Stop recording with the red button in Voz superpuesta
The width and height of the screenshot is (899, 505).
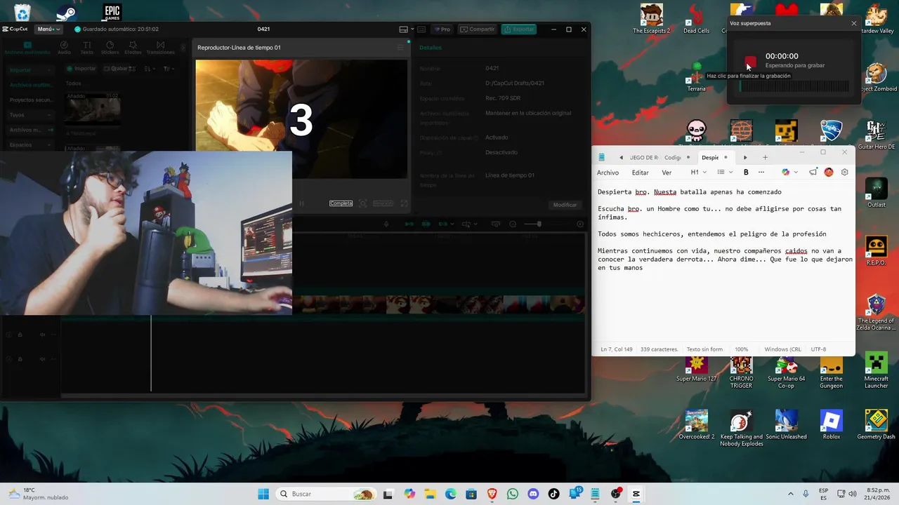pyautogui.click(x=751, y=61)
